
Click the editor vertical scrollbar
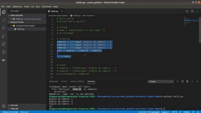[x=200, y=30]
